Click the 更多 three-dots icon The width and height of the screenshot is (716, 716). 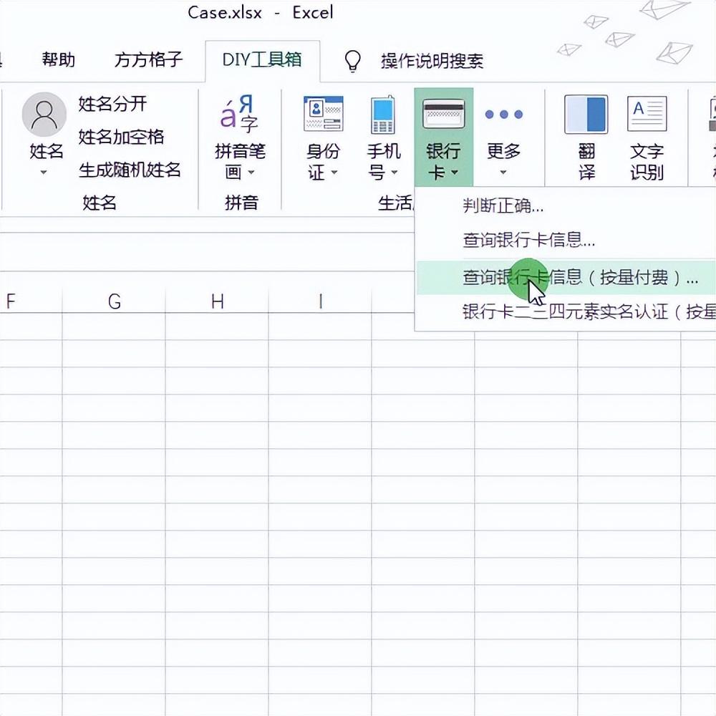503,114
